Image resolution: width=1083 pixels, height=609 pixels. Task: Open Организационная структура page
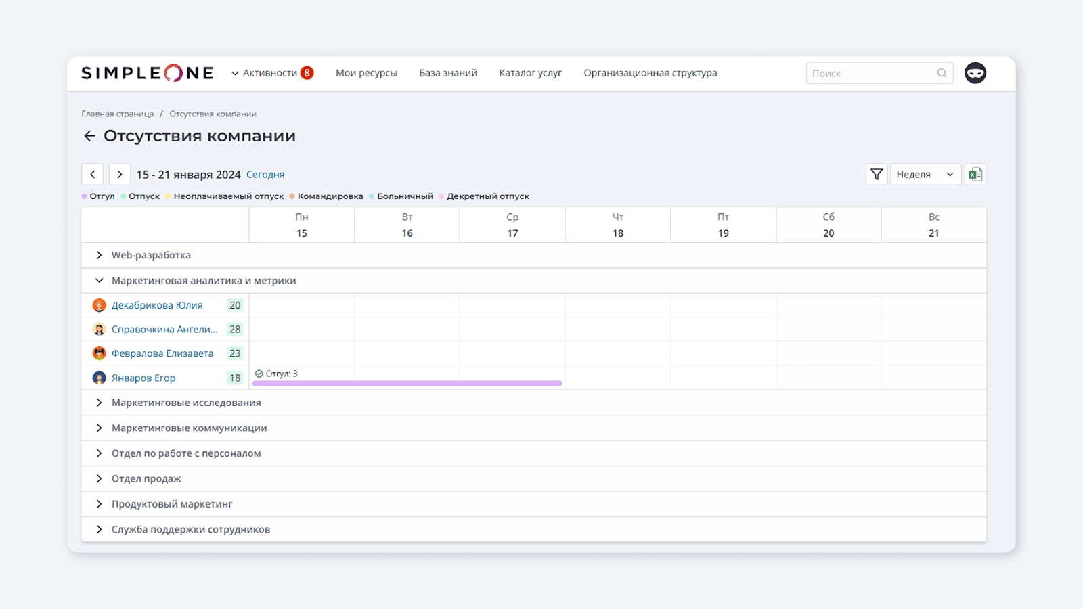[x=650, y=73]
